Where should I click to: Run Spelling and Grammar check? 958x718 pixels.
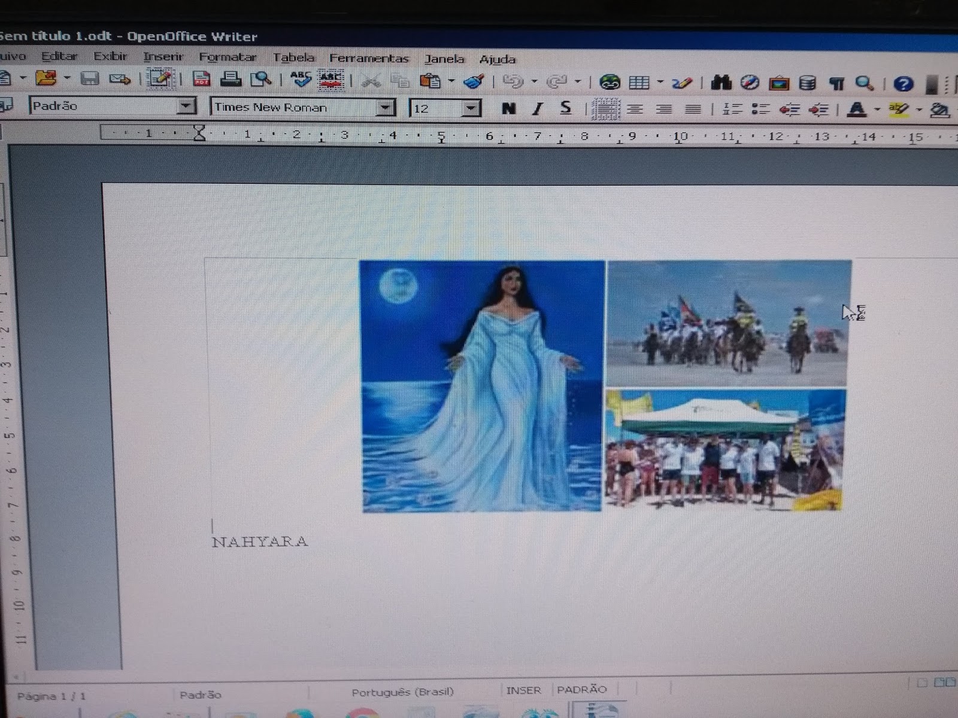pos(300,79)
